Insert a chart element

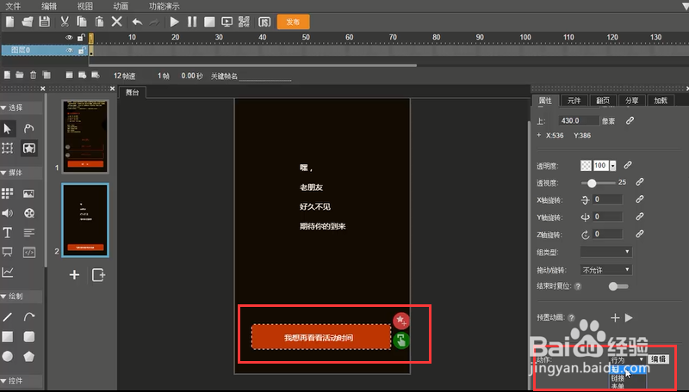pyautogui.click(x=8, y=273)
